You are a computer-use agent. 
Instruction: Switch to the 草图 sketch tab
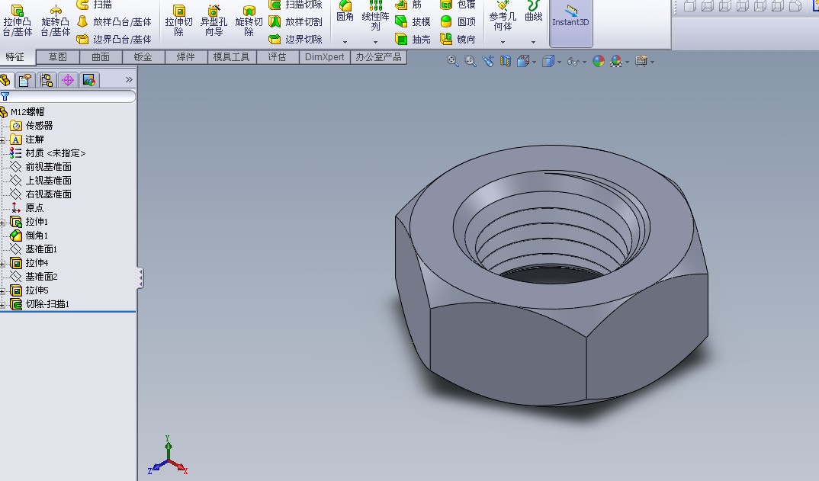[57, 57]
